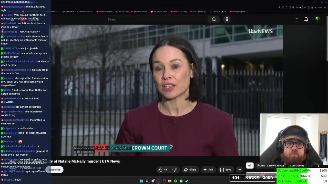328x184 pixels.
Task: Open the ARC RAIDERS bookmark folder
Action: (122, 11)
